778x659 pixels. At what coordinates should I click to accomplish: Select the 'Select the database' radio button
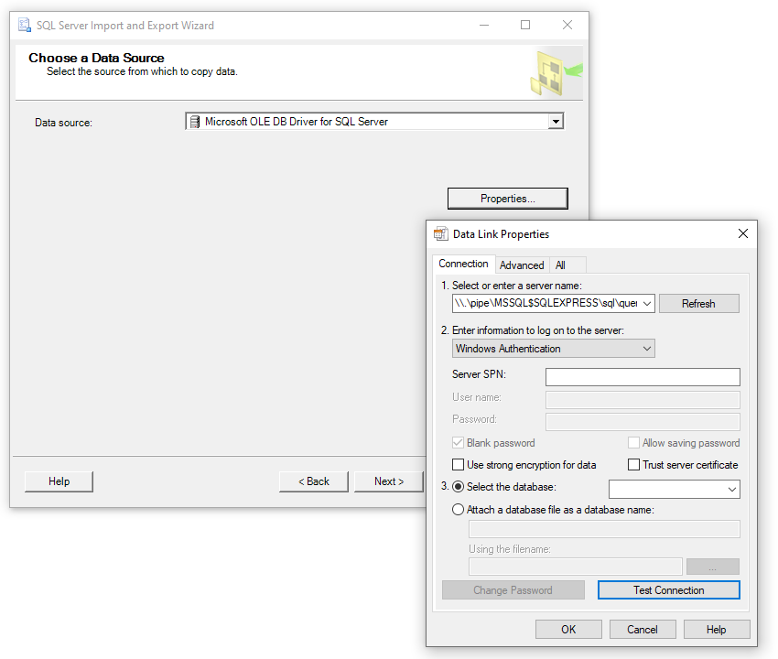point(458,486)
